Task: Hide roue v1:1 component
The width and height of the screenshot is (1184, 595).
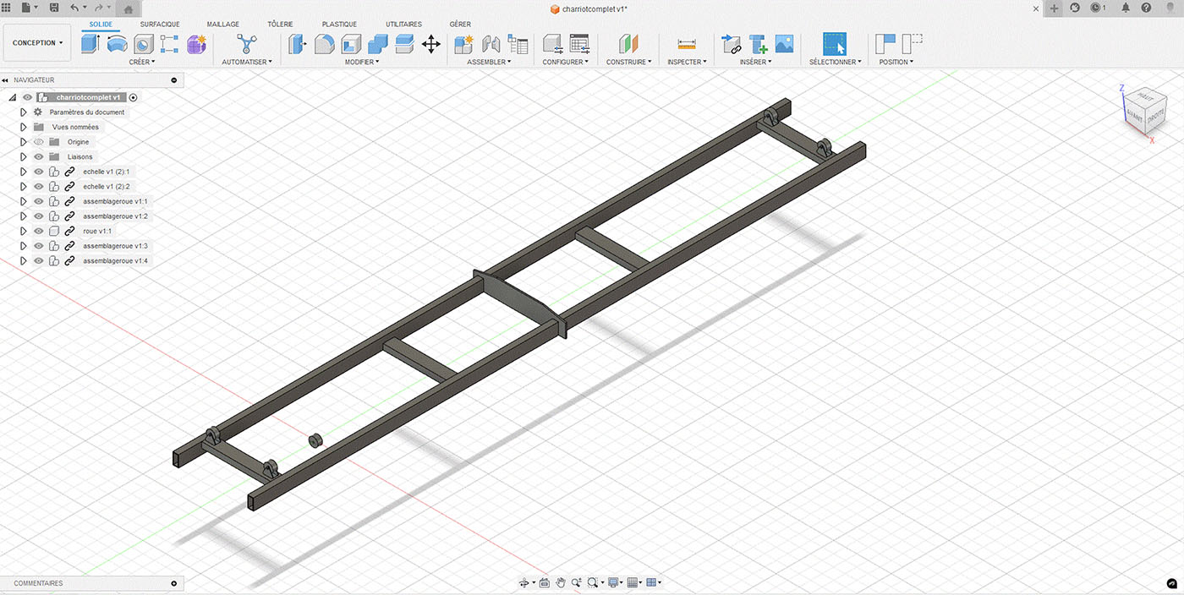Action: (39, 231)
